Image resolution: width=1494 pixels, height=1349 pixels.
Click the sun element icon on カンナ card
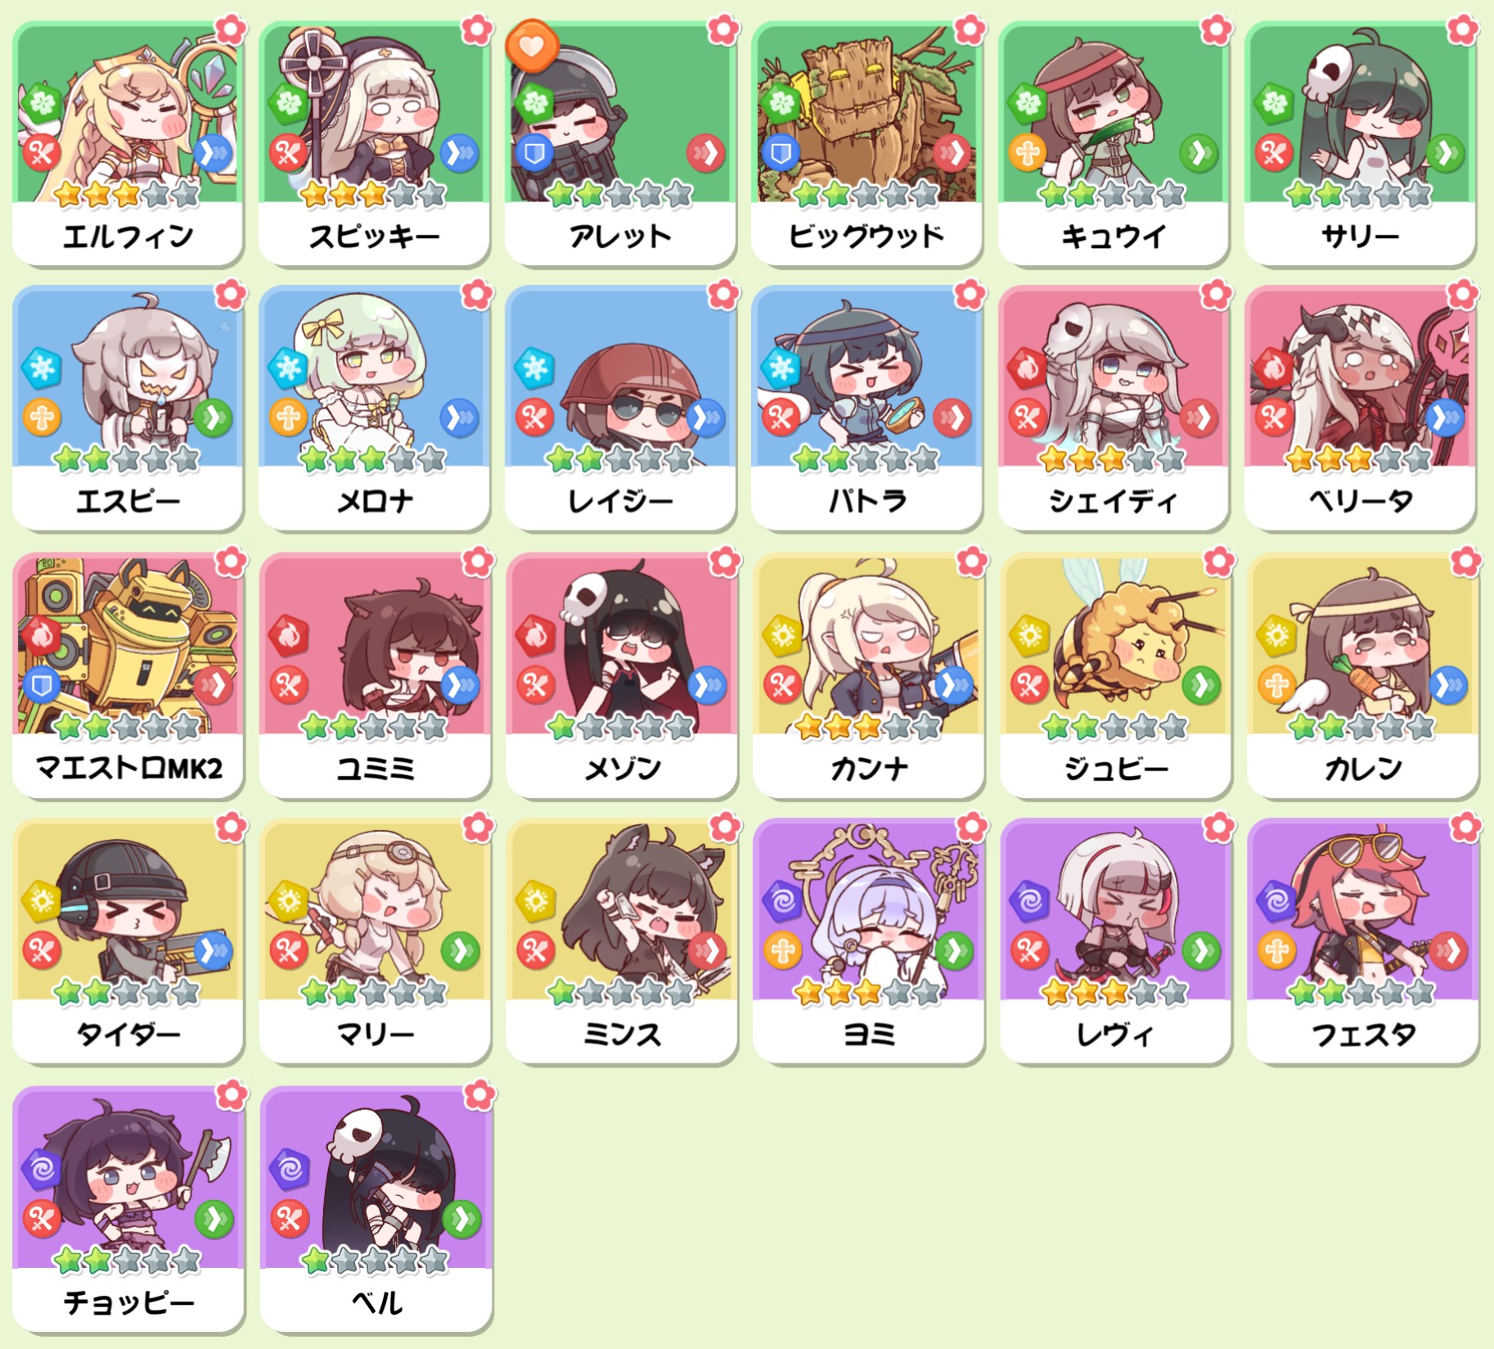[x=782, y=635]
